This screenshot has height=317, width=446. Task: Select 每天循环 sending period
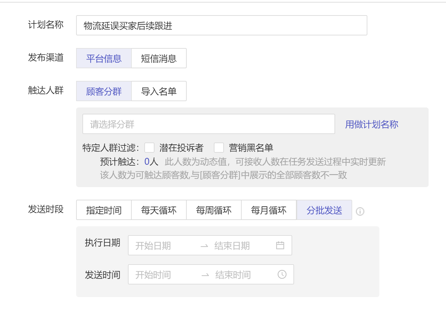[x=159, y=210]
